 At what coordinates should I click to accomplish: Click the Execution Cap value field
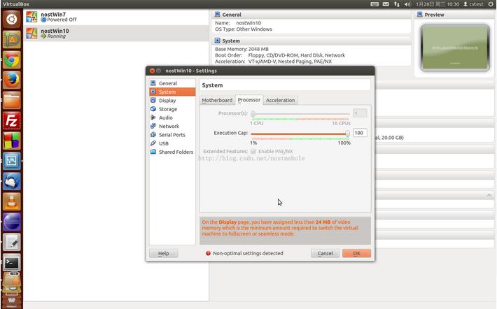(360, 133)
